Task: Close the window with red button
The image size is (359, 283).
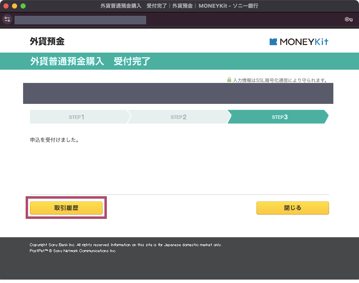Action: click(x=6, y=6)
